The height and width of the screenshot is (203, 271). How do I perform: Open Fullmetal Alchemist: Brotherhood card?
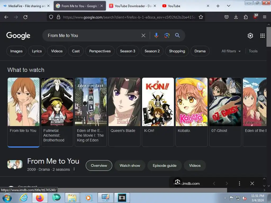pyautogui.click(x=57, y=112)
